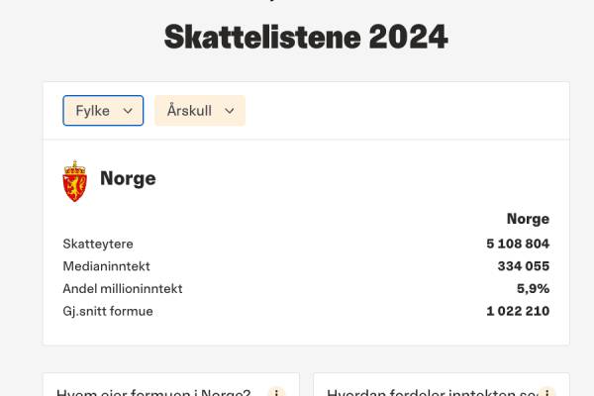The height and width of the screenshot is (396, 594).
Task: Select the 5,9% millioninntekt value
Action: click(x=533, y=289)
